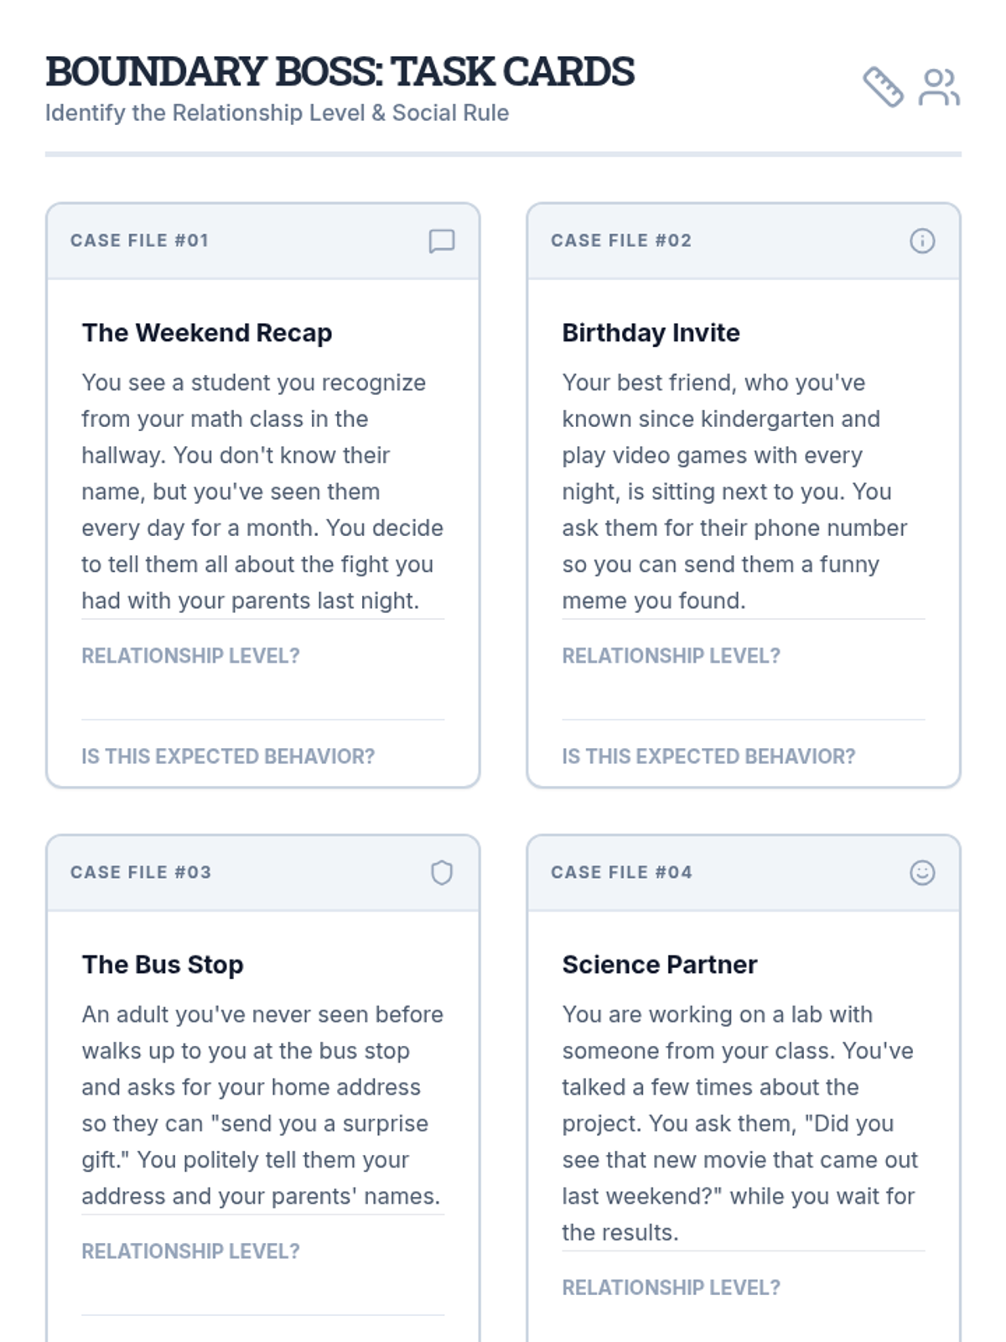
Task: Click "Relationship Level?" in the Science Partner card
Action: tap(671, 1287)
